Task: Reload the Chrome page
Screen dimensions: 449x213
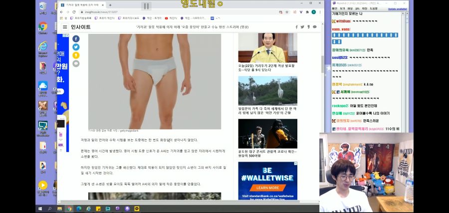Action: pos(74,12)
